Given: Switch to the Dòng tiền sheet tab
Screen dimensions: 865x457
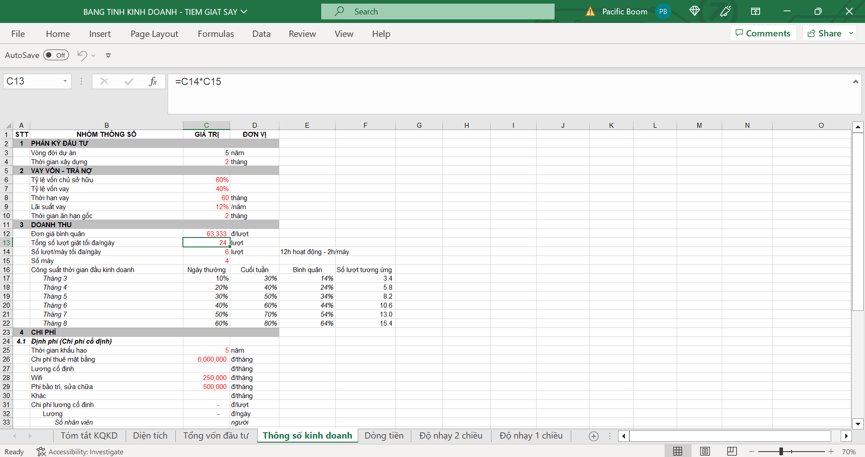Looking at the screenshot, I should (x=384, y=435).
